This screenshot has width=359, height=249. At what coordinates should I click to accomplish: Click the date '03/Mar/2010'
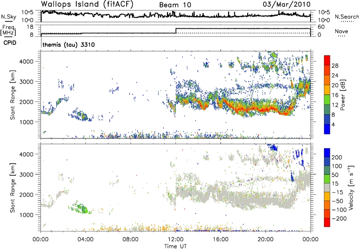pyautogui.click(x=287, y=4)
